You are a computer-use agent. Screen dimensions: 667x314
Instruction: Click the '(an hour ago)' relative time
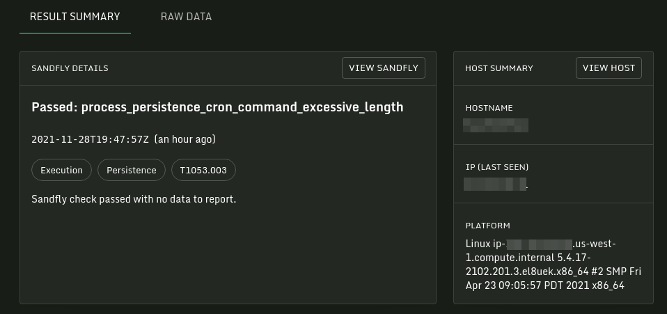pos(185,139)
